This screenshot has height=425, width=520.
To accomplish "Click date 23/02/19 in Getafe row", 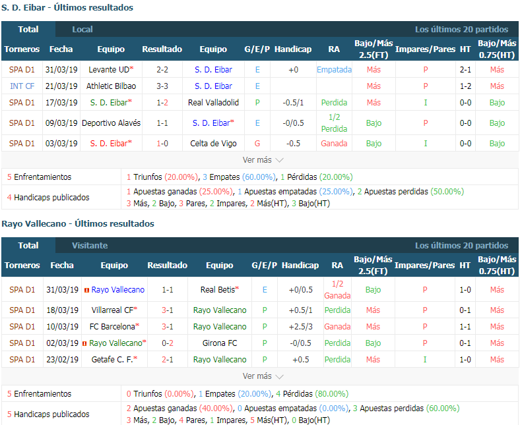I will [62, 359].
